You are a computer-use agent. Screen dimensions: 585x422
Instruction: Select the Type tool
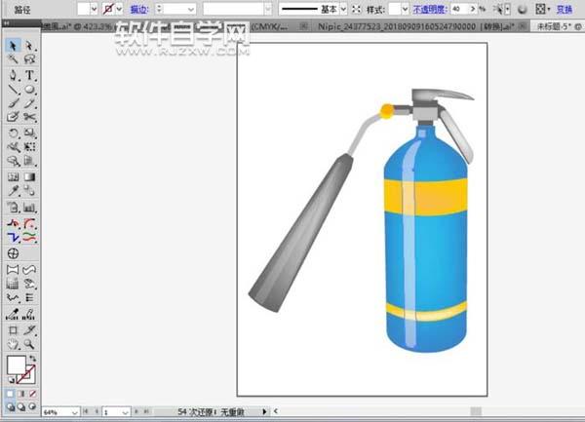[29, 75]
